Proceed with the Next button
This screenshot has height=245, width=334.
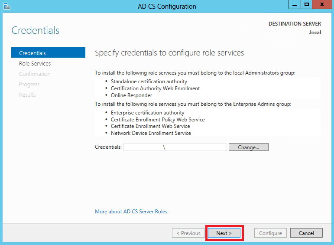coord(224,233)
